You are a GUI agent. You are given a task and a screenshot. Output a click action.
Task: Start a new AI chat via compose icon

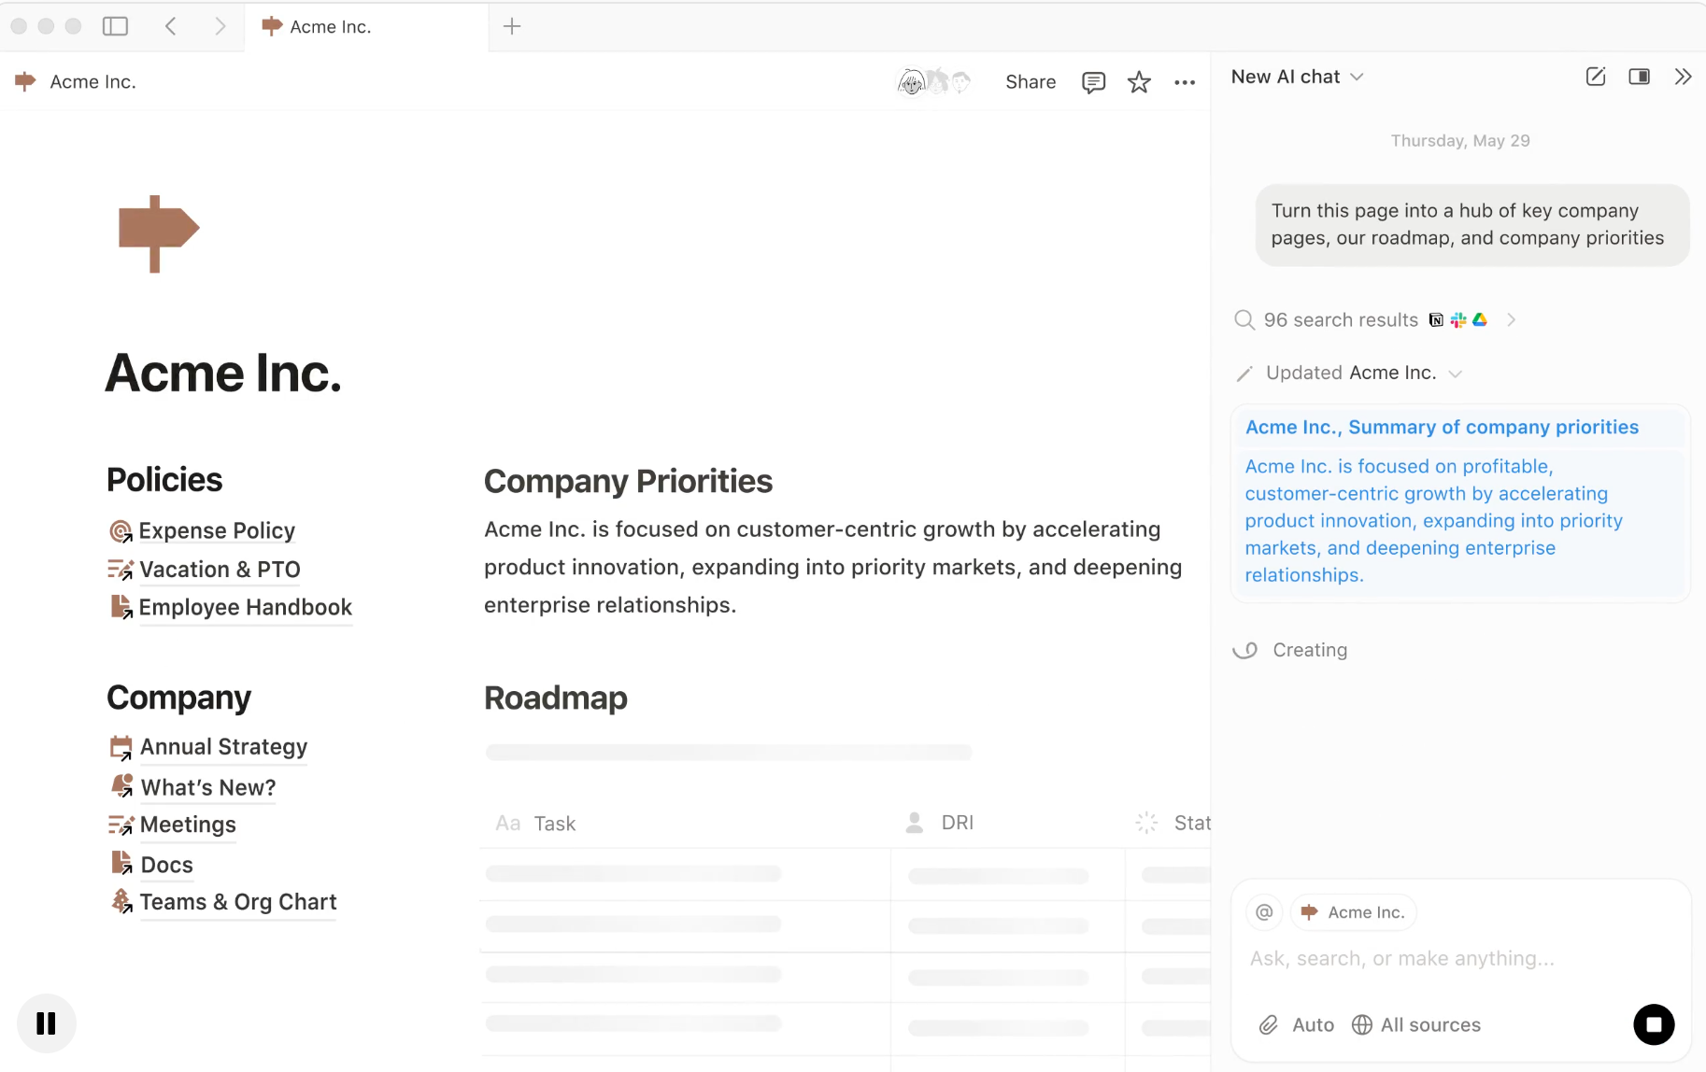pos(1596,77)
